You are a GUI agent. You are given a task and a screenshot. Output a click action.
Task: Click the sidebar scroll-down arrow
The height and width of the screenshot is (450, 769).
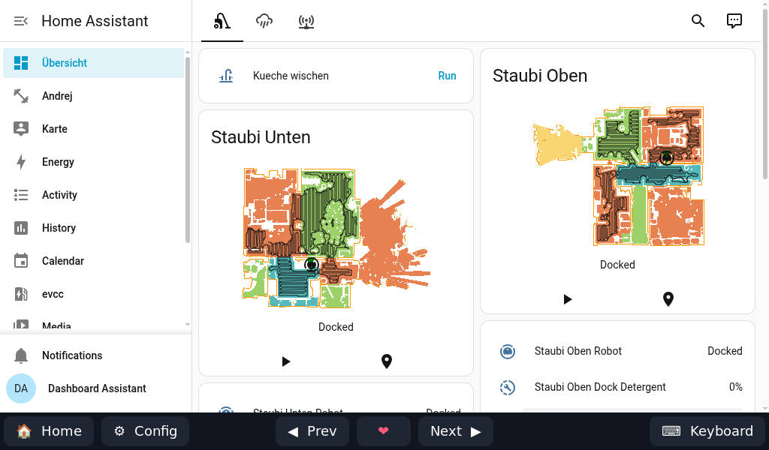[187, 324]
